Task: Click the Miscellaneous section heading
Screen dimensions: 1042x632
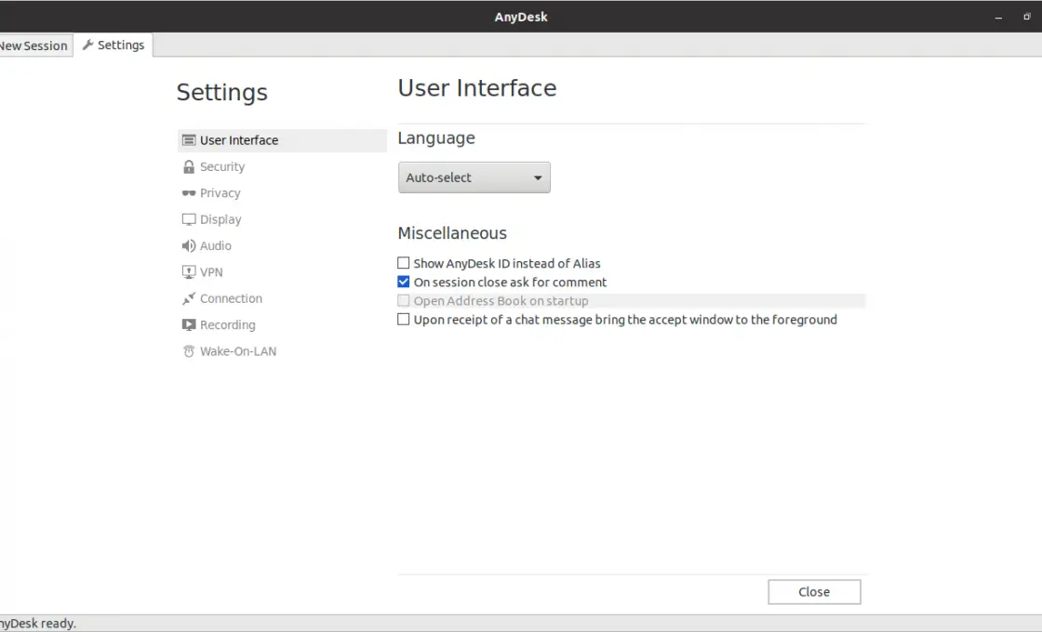Action: pos(452,233)
